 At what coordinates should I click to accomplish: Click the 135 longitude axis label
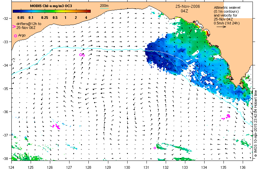click(x=223, y=167)
